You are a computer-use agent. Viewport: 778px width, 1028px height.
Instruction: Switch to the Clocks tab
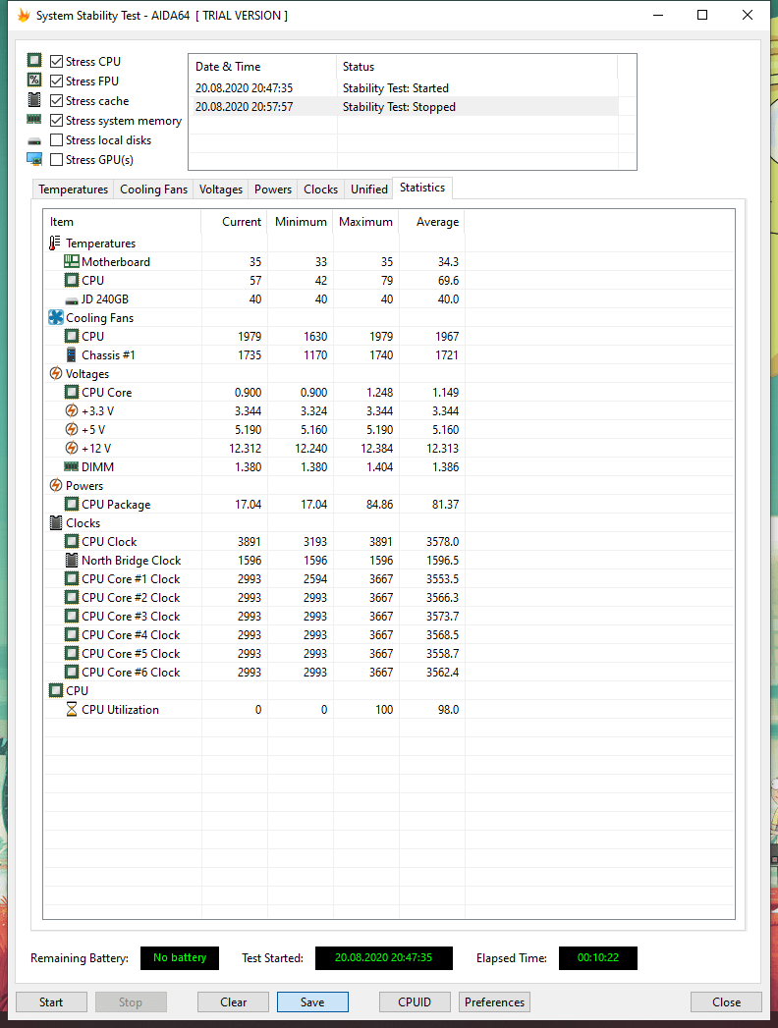coord(321,189)
